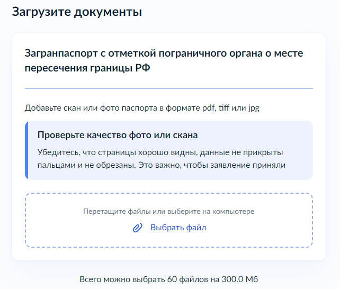Image resolution: width=340 pixels, height=289 pixels.
Task: Click the blue accent bar of the notice
Action: (x=26, y=150)
